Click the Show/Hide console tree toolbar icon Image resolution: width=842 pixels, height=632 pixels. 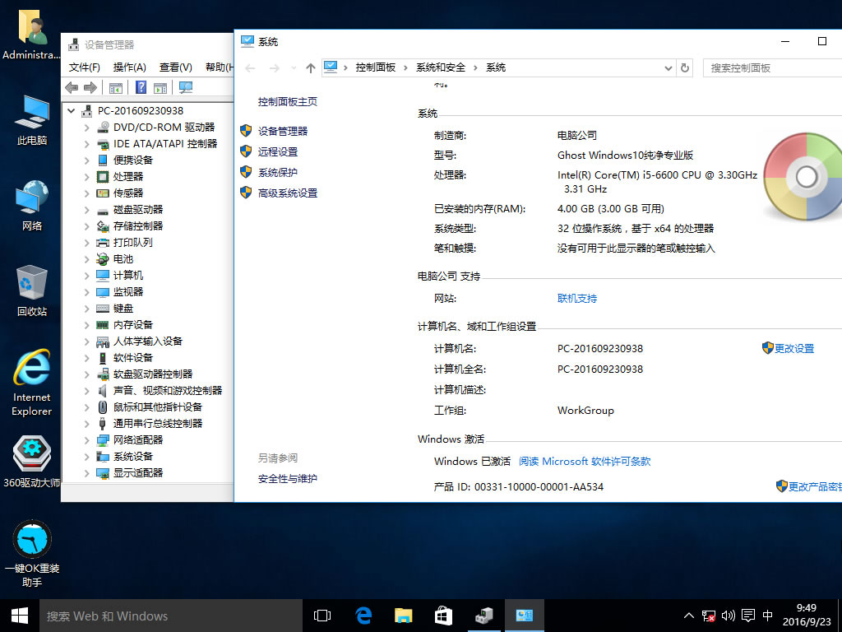tap(116, 88)
